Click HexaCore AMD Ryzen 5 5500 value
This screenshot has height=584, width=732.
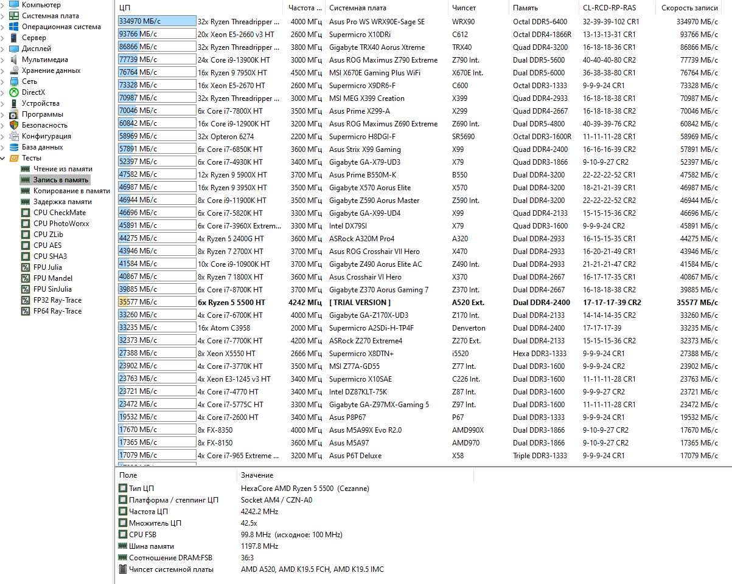click(305, 488)
